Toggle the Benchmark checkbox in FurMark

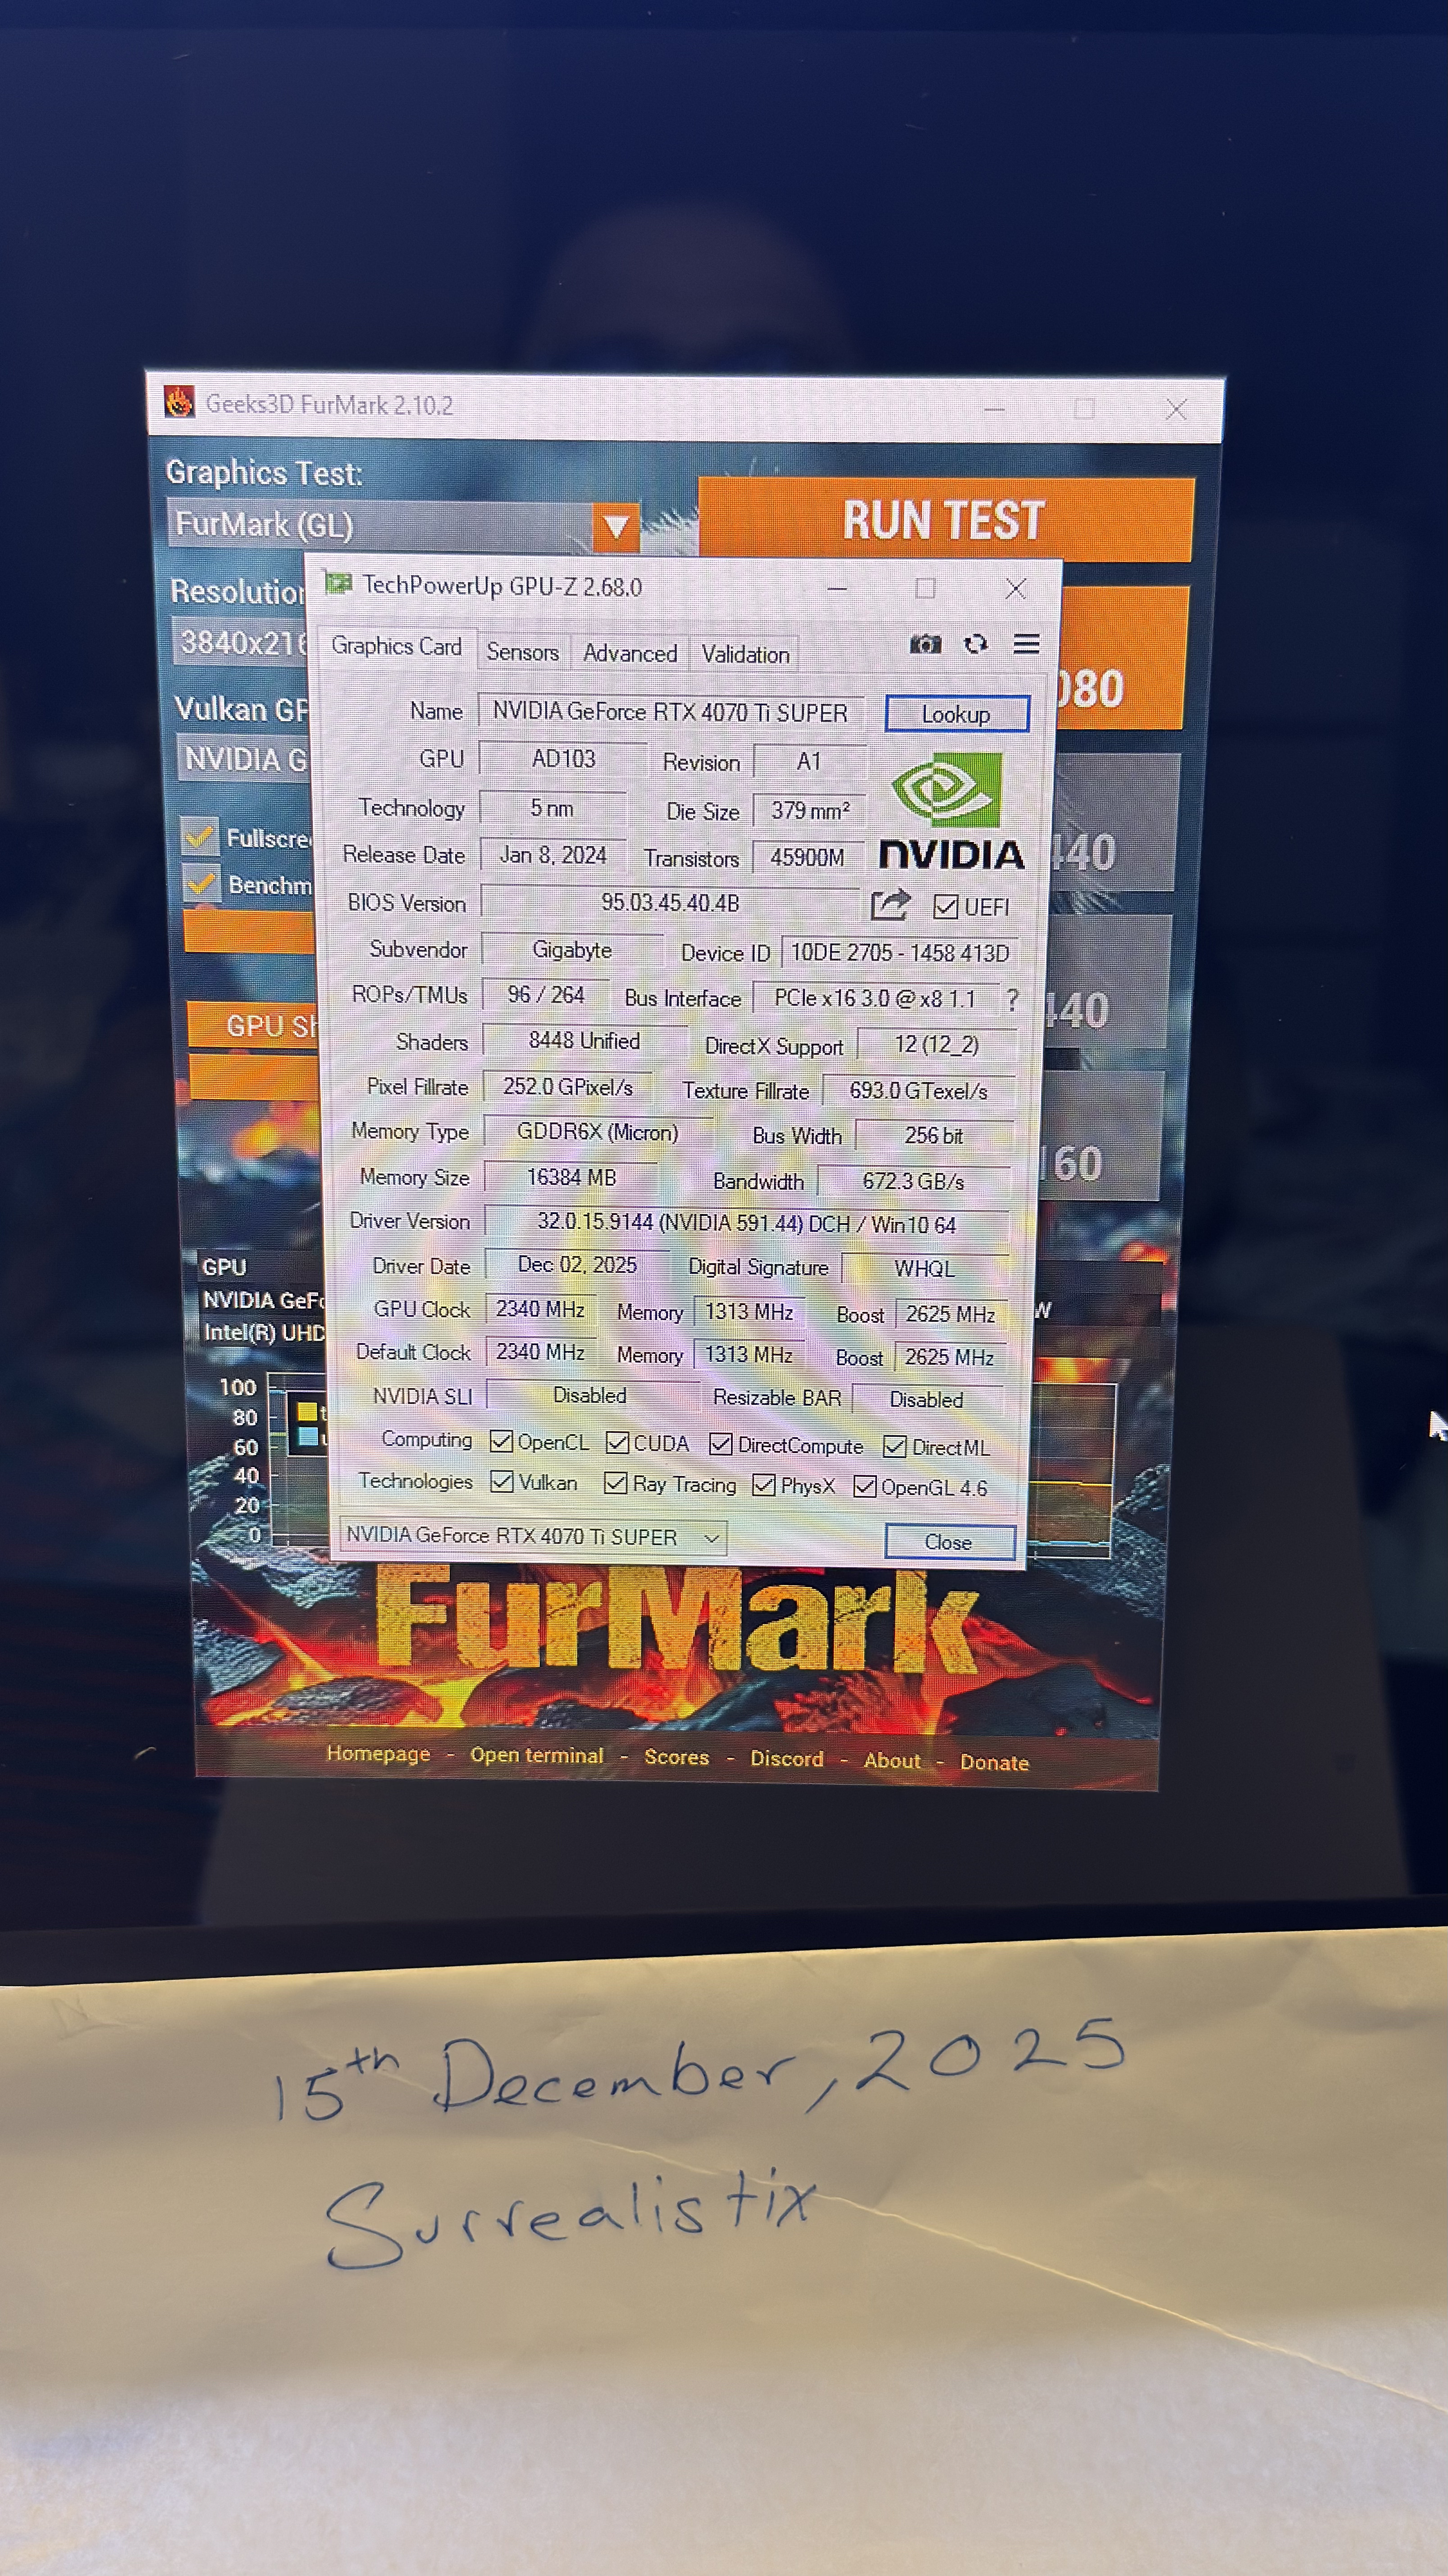point(201,883)
